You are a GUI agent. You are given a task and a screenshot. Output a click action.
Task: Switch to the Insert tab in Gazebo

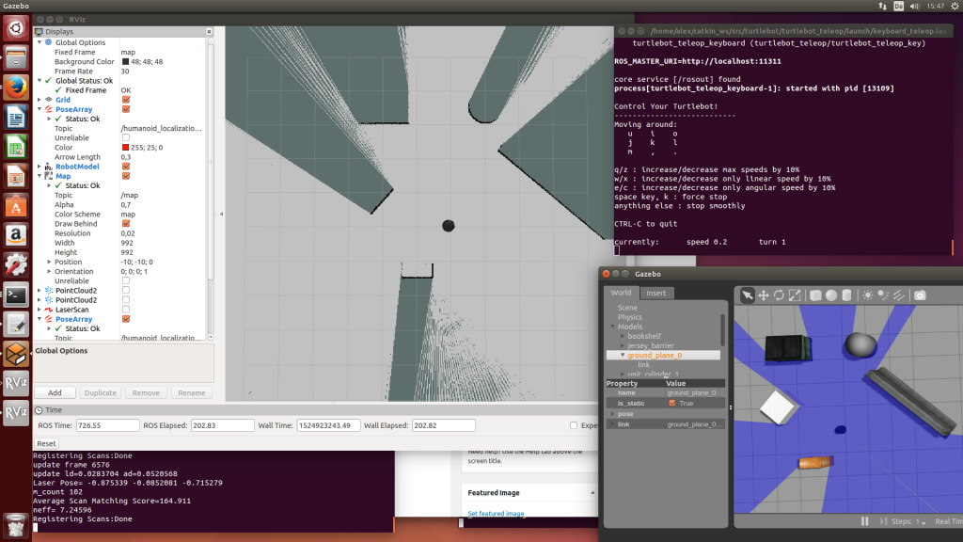[655, 294]
